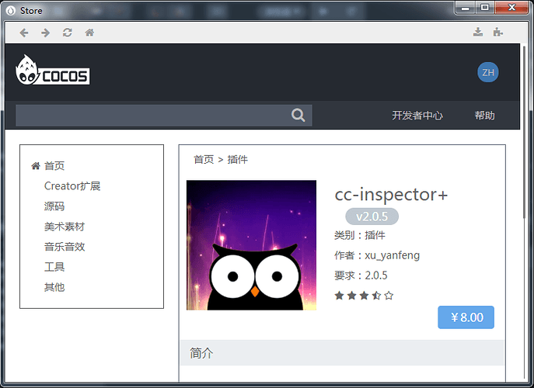Buy plugin with ¥8.00 button

click(x=466, y=317)
